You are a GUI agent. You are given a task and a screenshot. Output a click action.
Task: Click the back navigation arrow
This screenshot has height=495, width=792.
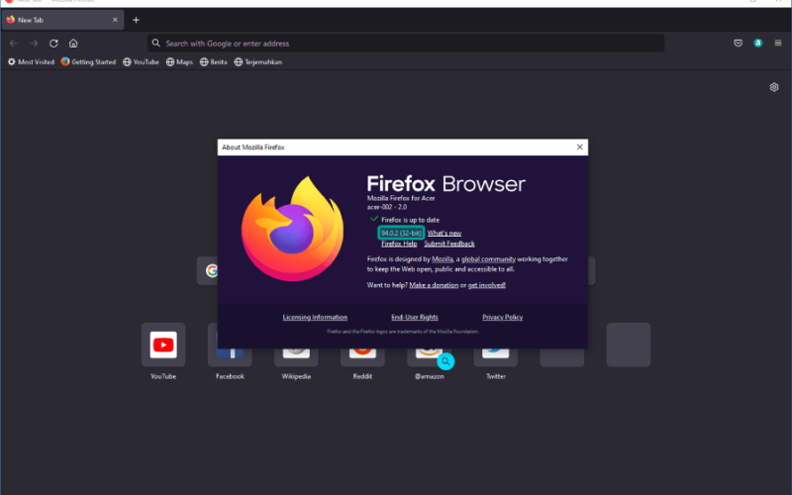(x=14, y=44)
